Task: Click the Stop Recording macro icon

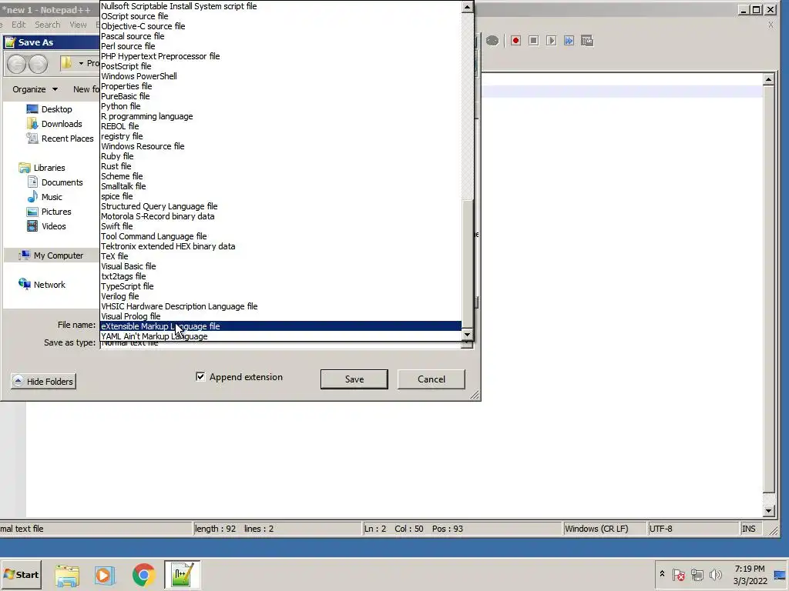Action: coord(534,41)
